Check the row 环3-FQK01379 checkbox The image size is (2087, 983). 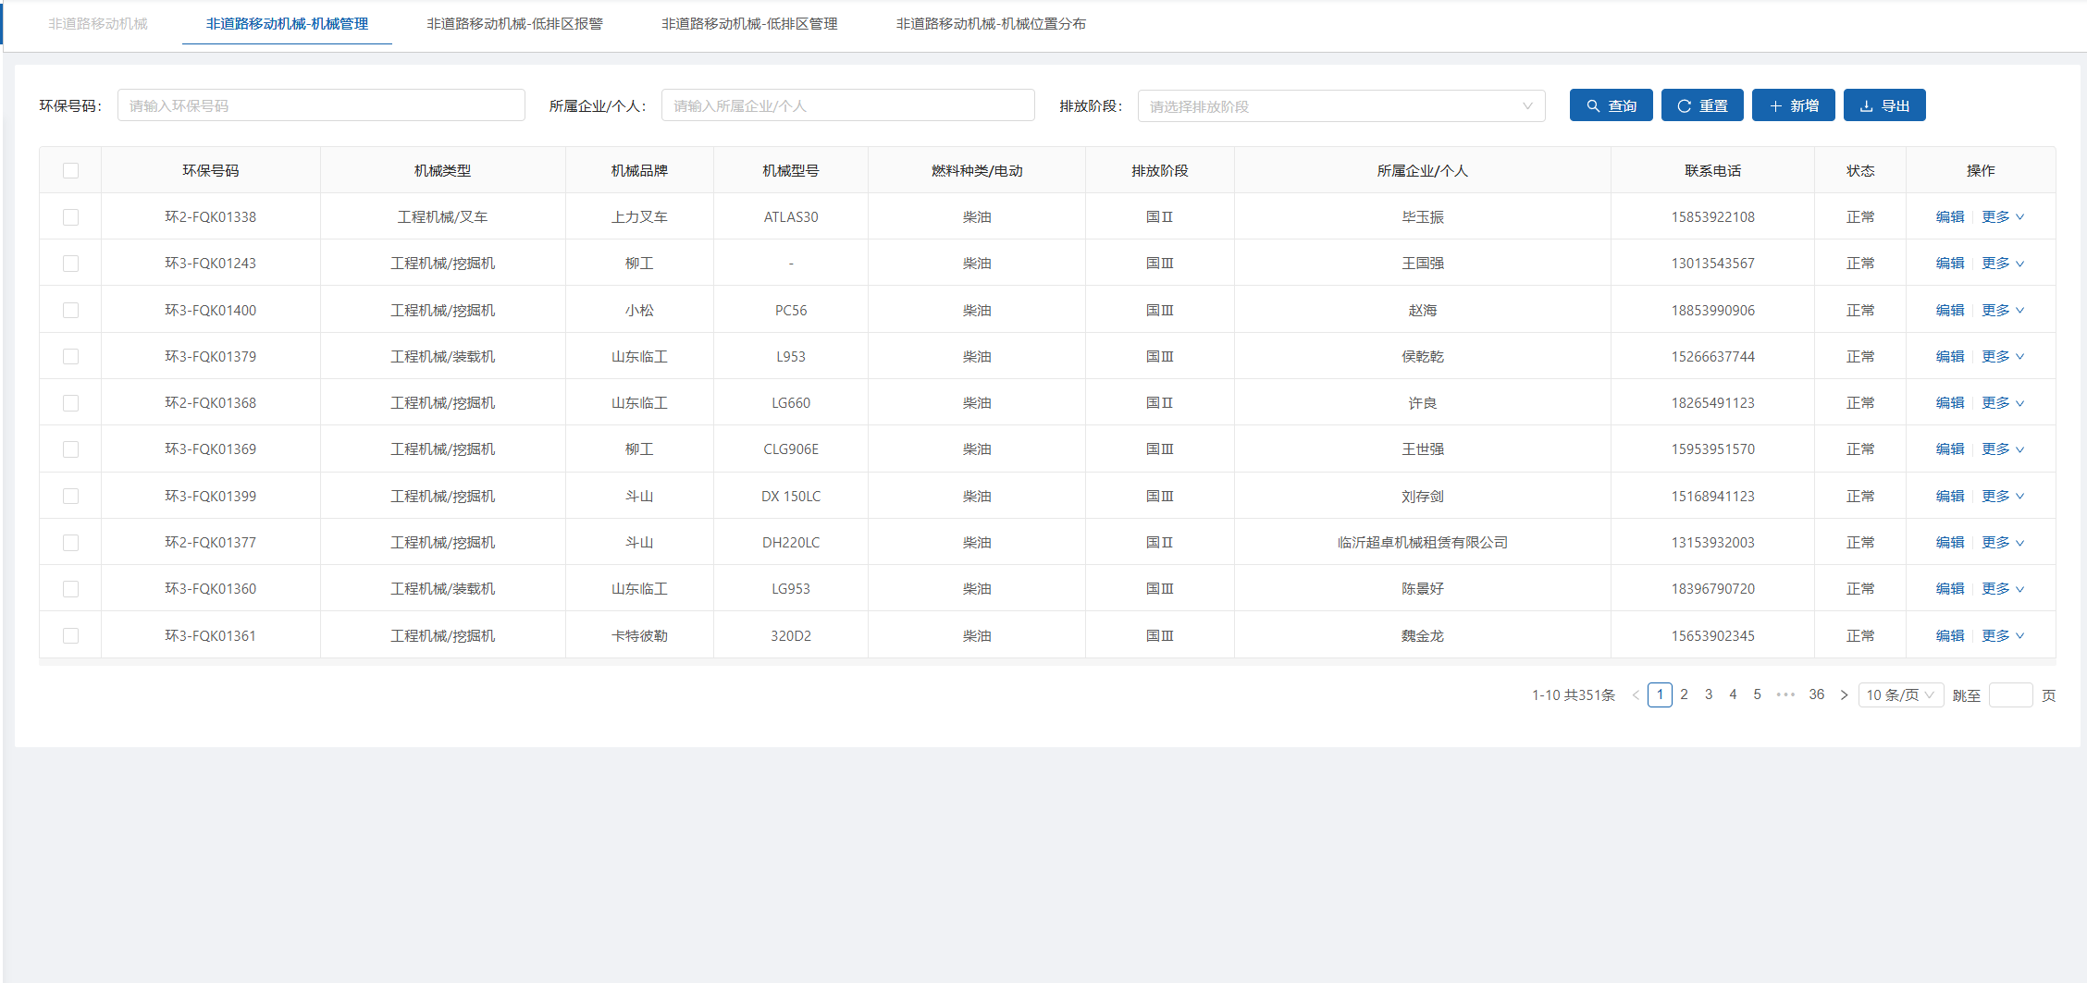coord(70,356)
